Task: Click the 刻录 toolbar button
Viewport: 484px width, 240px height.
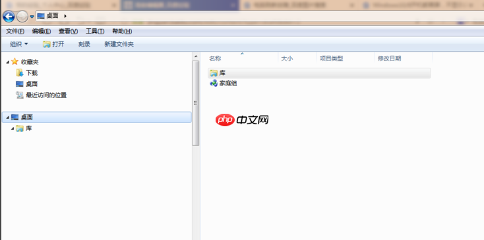Action: coord(84,44)
